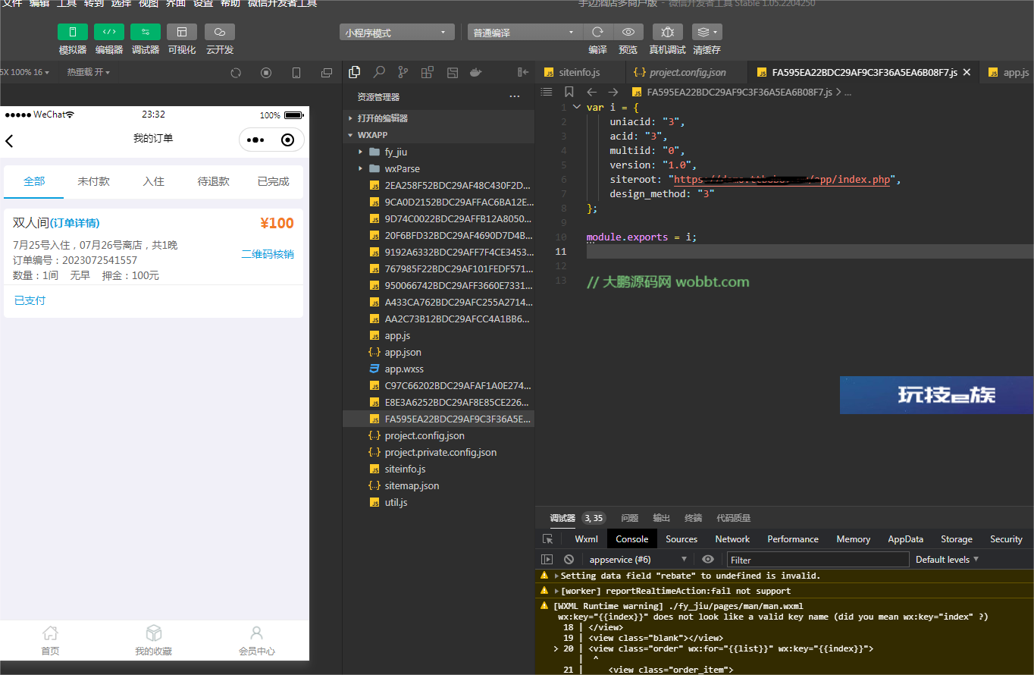
Task: Close the FA595EA22BDC29AF9C3F36A5EA6B08F7.js tab
Action: 967,73
